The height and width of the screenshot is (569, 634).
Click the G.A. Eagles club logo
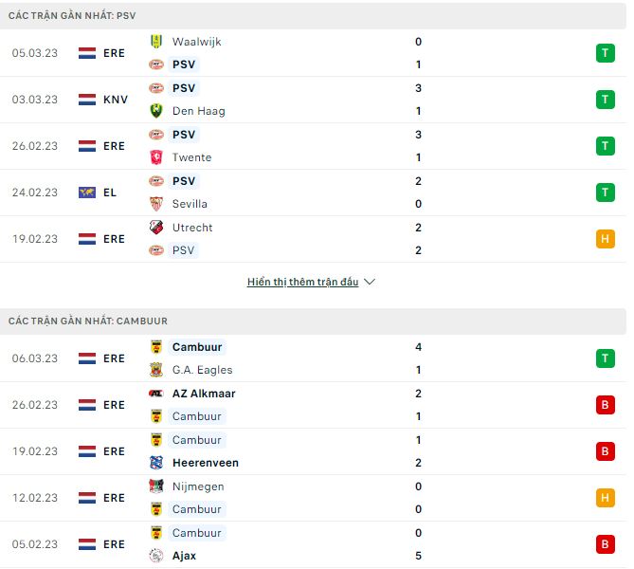pos(156,370)
